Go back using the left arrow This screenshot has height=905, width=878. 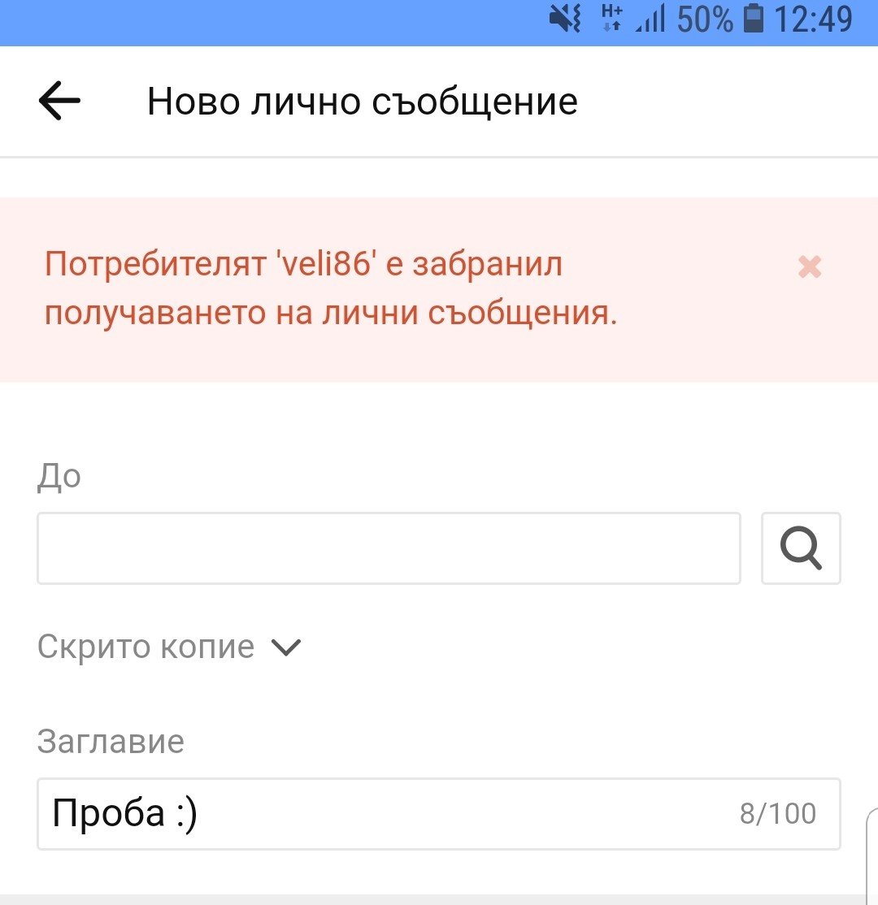(59, 101)
